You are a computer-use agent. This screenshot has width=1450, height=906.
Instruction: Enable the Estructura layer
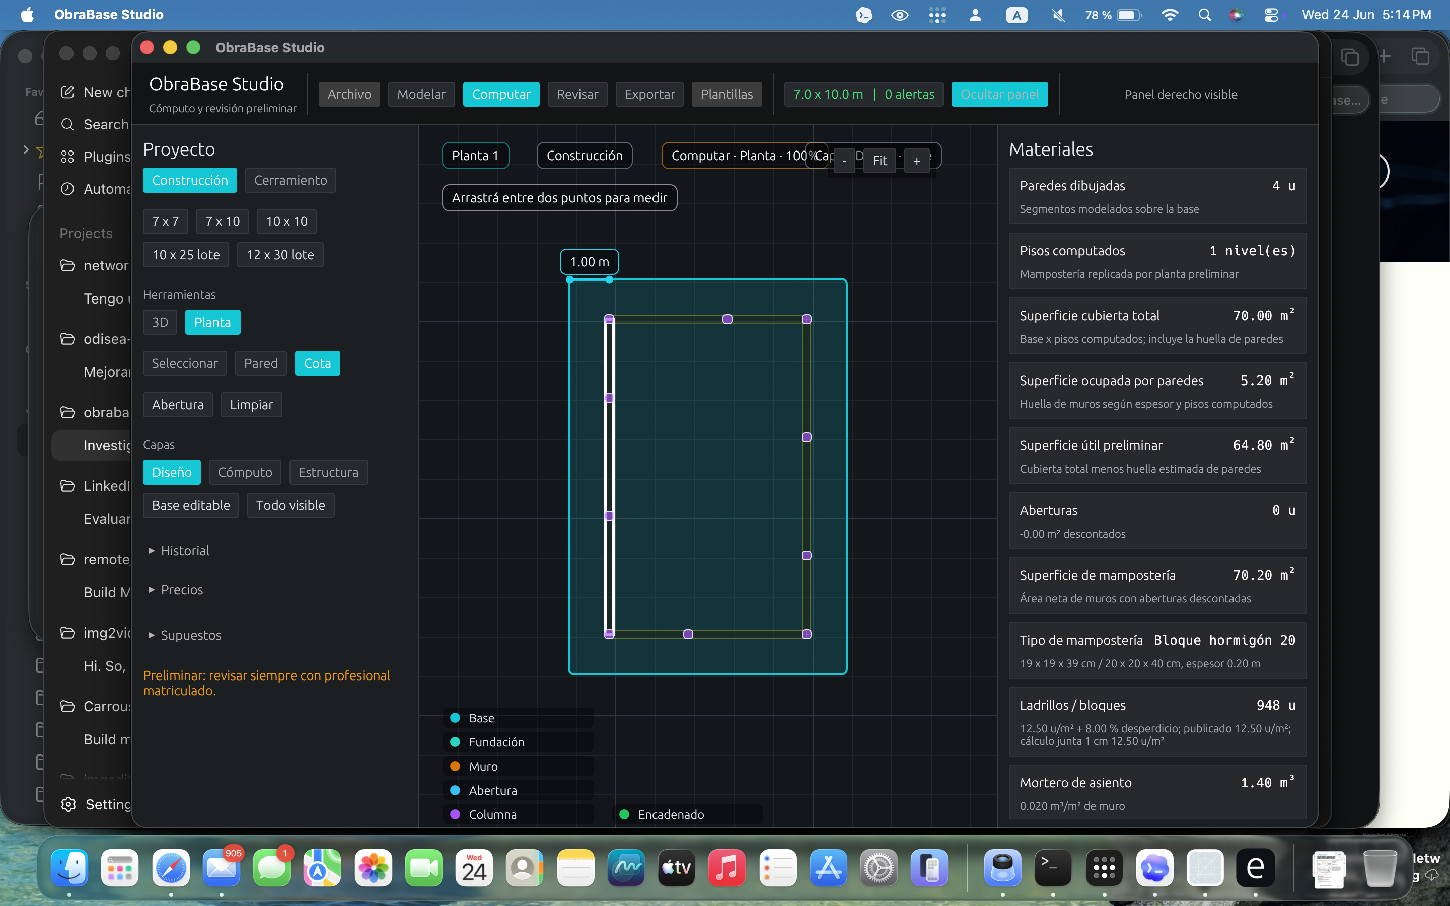[328, 472]
